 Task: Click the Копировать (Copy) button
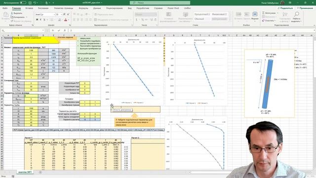(18, 17)
